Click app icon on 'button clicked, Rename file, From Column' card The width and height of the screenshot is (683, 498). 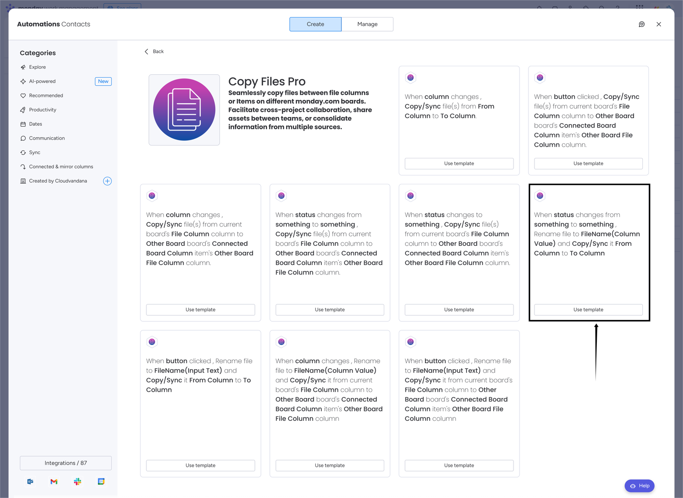(152, 342)
